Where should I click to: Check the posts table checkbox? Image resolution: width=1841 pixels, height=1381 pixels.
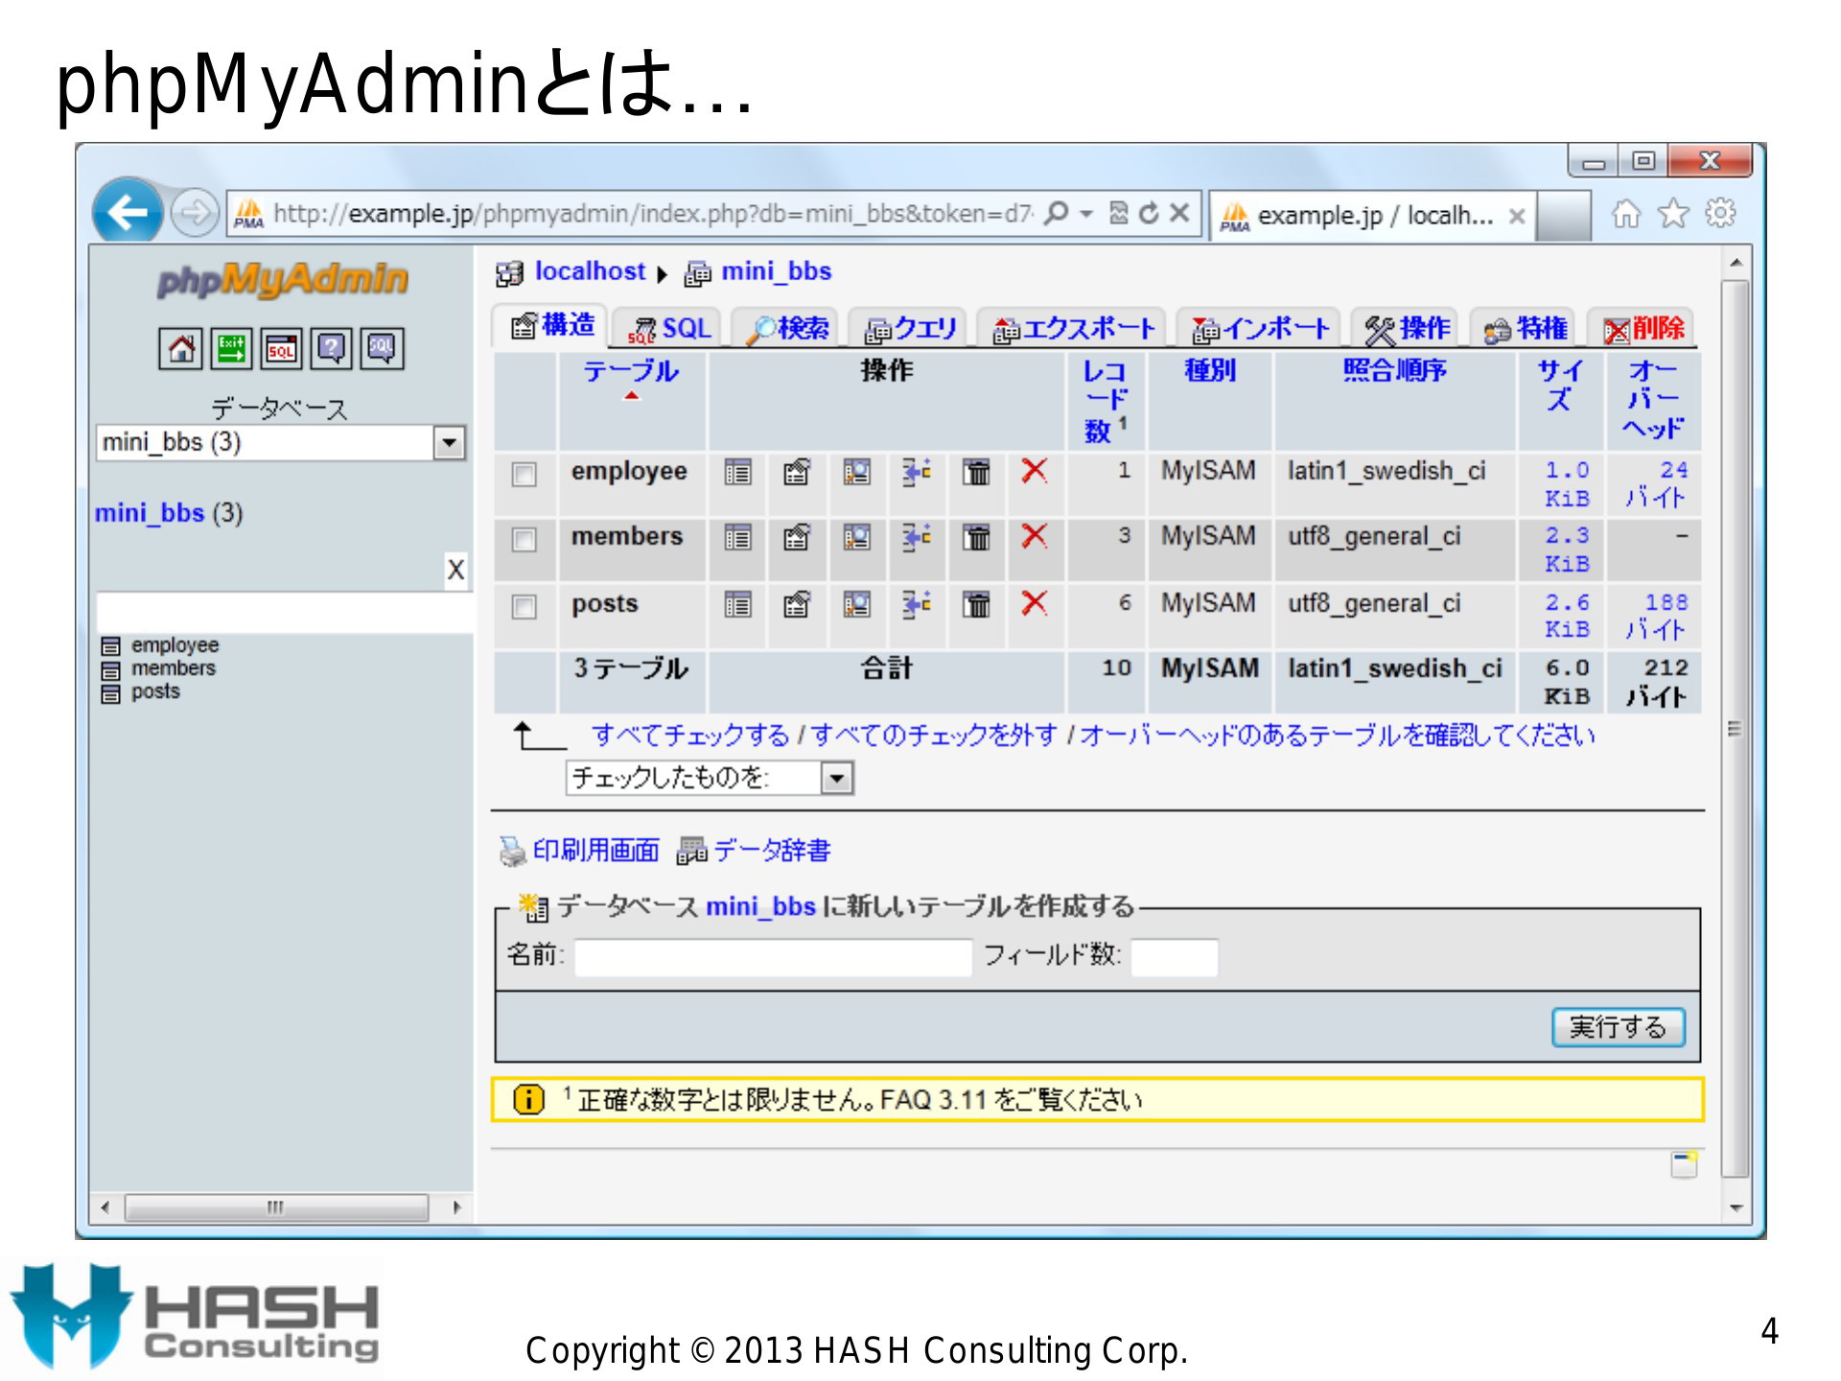coord(524,606)
